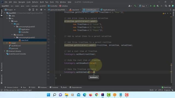Change the 4 spaces indent setting

tap(167, 90)
